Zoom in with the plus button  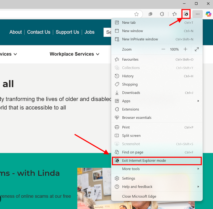click(185, 49)
